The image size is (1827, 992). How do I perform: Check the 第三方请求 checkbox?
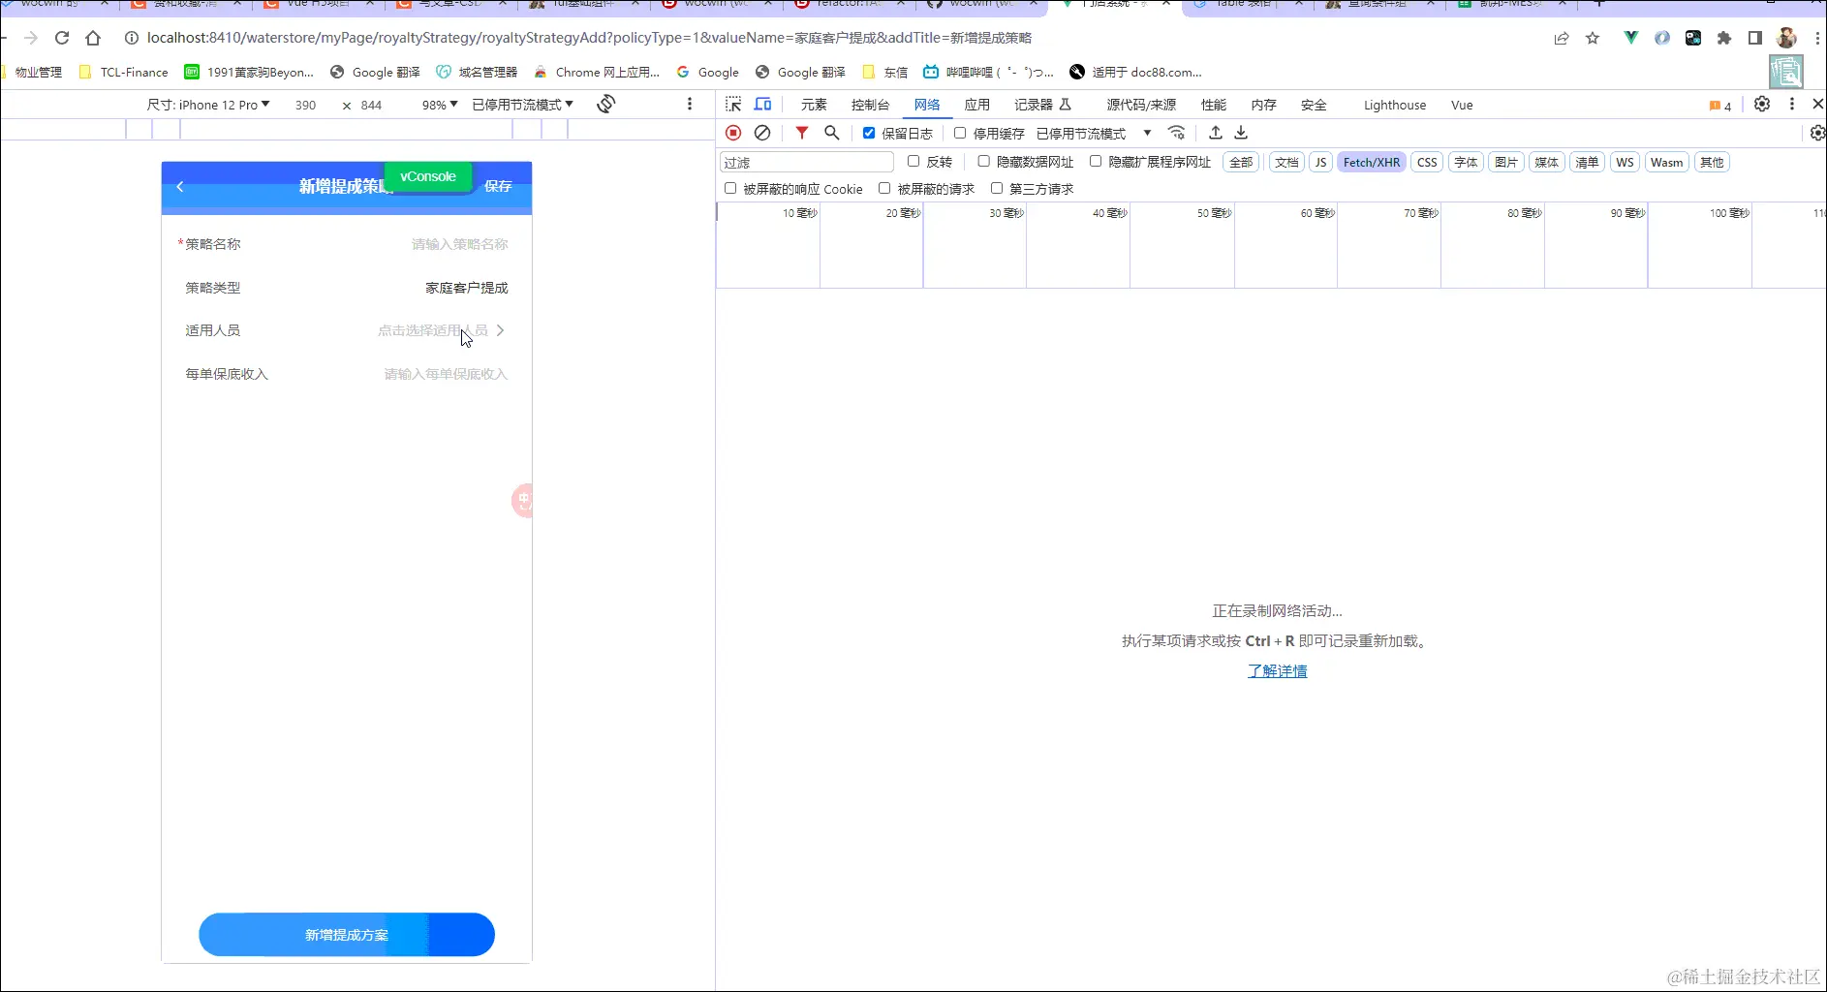[x=998, y=188]
